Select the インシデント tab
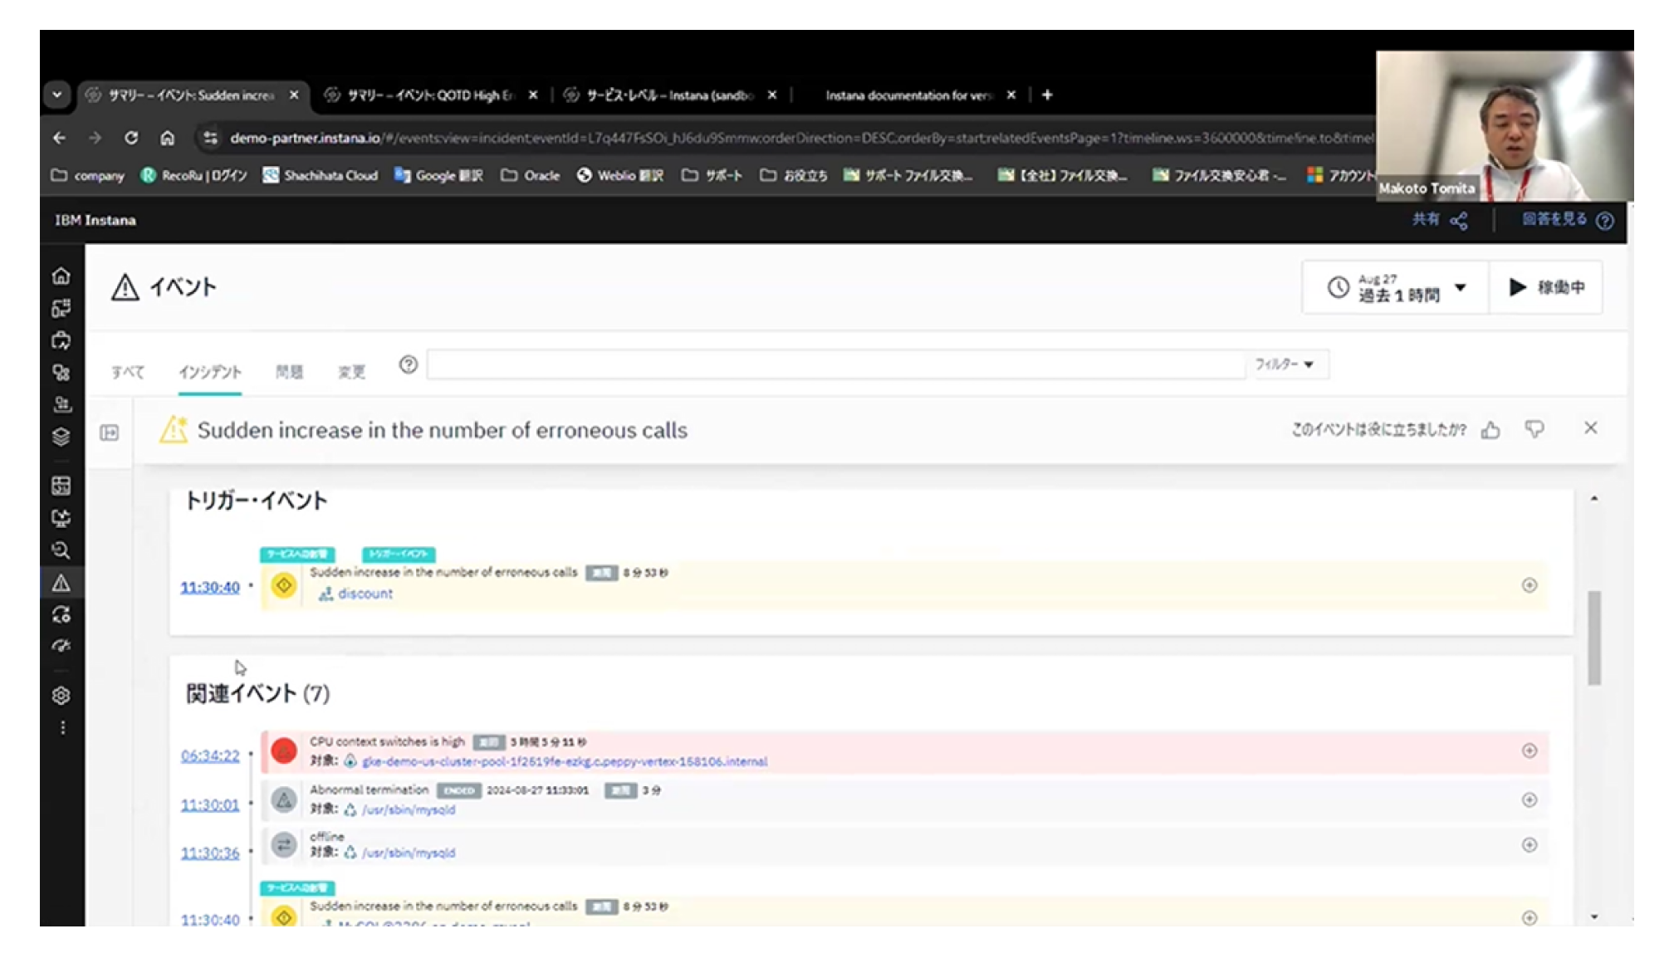This screenshot has width=1674, height=958. pos(210,372)
